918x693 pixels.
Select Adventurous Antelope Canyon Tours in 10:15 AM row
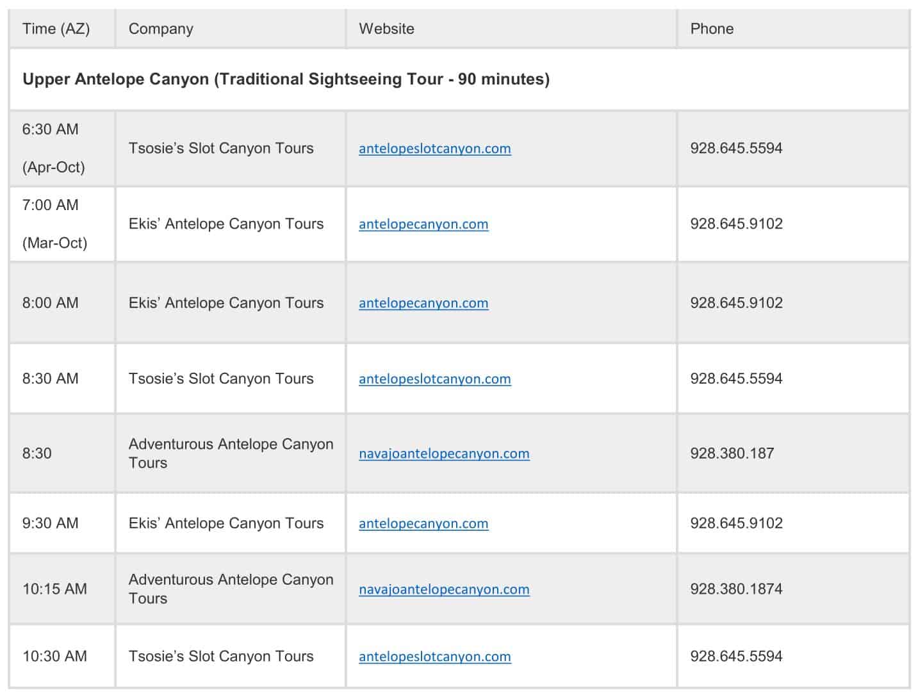pos(231,589)
